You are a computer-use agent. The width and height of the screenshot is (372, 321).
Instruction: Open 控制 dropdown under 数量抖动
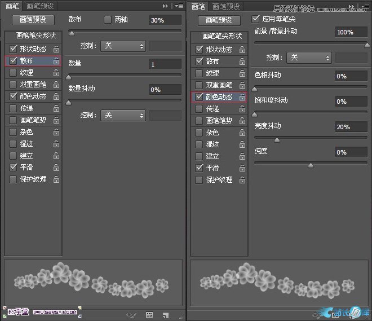122,115
